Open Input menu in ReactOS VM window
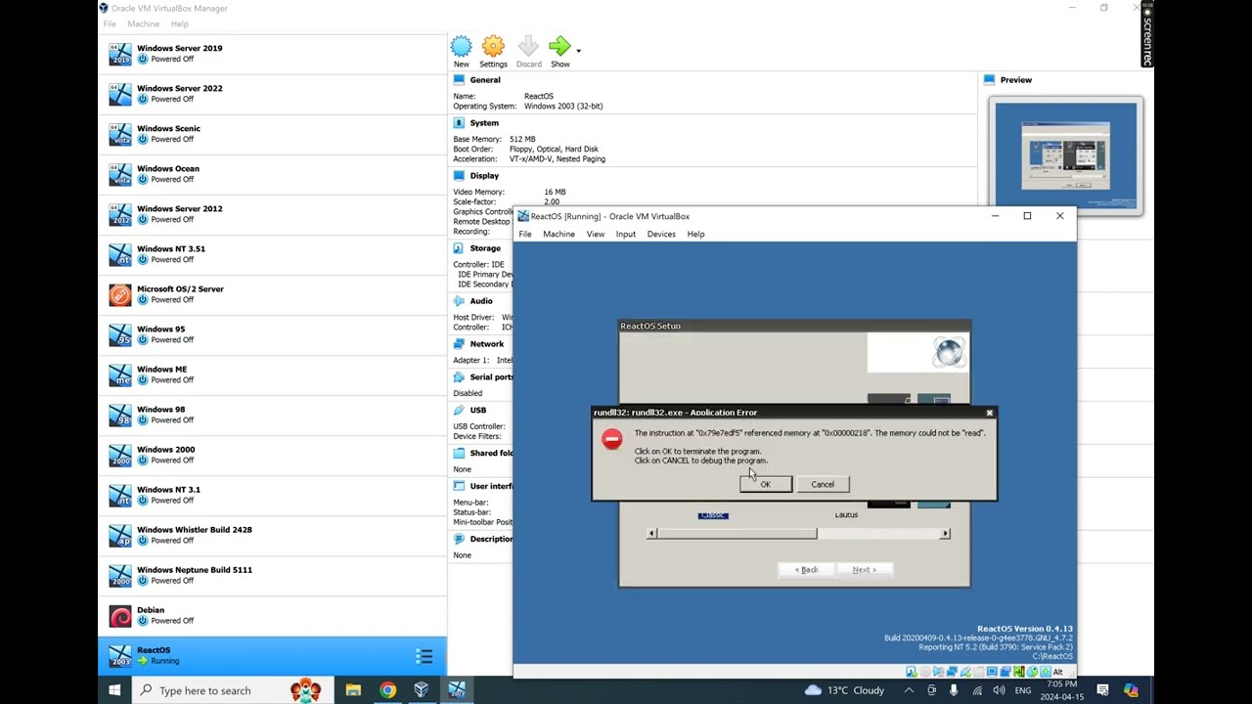 (626, 234)
